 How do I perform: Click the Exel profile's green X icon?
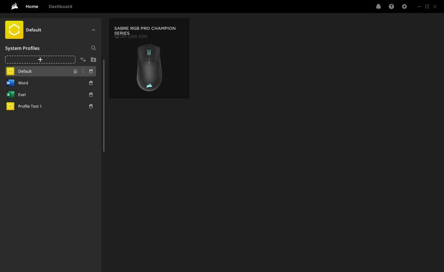(10, 95)
